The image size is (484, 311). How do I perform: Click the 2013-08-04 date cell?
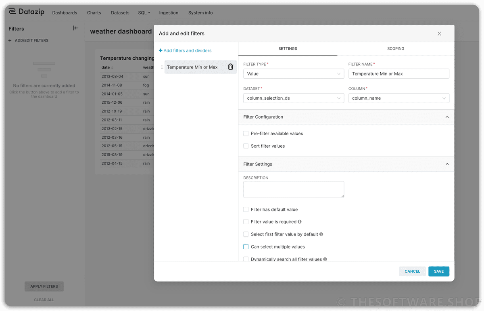112,76
